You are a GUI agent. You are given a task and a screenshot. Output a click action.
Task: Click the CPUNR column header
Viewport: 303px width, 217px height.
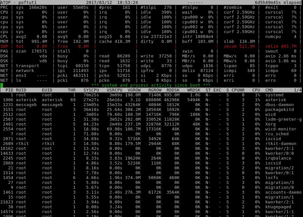[x=238, y=90]
